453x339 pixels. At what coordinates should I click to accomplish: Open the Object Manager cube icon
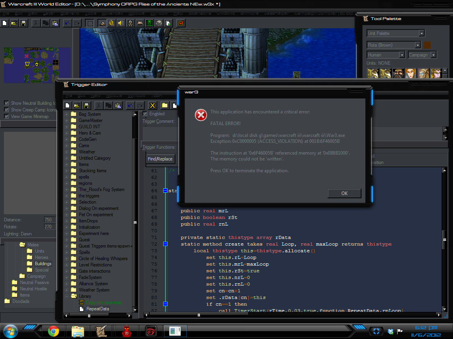[159, 23]
